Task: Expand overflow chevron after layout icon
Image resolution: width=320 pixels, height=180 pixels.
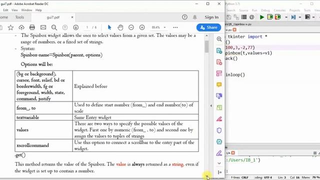Action: point(313,17)
